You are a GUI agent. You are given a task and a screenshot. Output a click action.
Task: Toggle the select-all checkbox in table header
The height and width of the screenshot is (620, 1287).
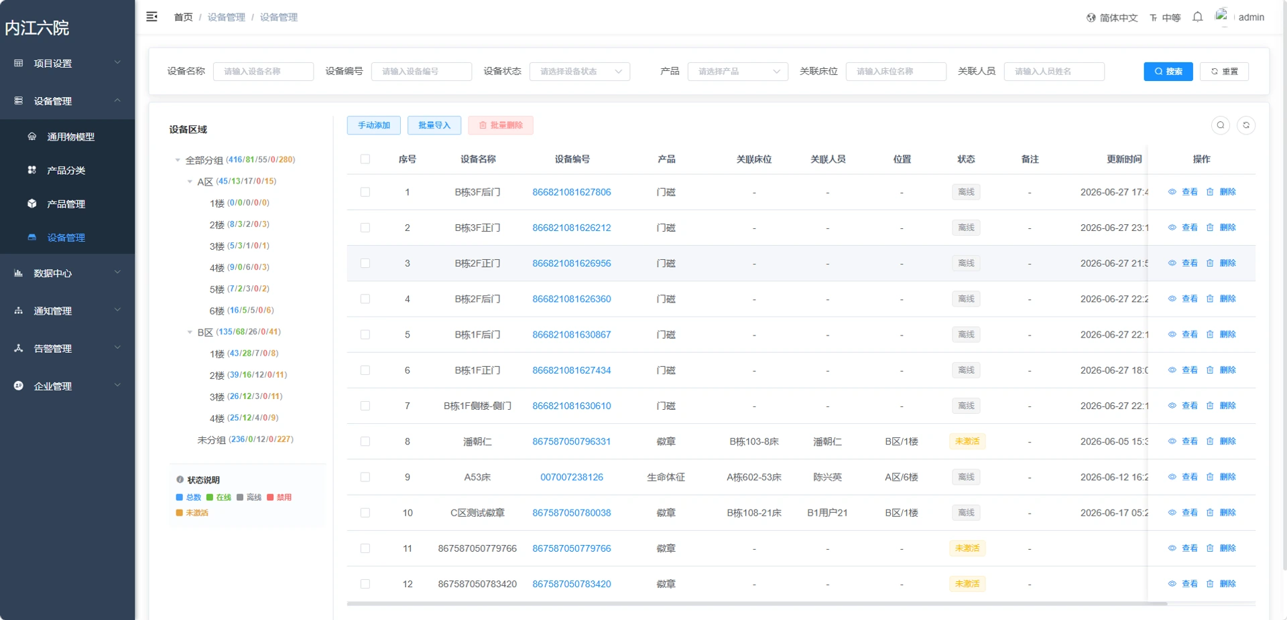tap(365, 159)
